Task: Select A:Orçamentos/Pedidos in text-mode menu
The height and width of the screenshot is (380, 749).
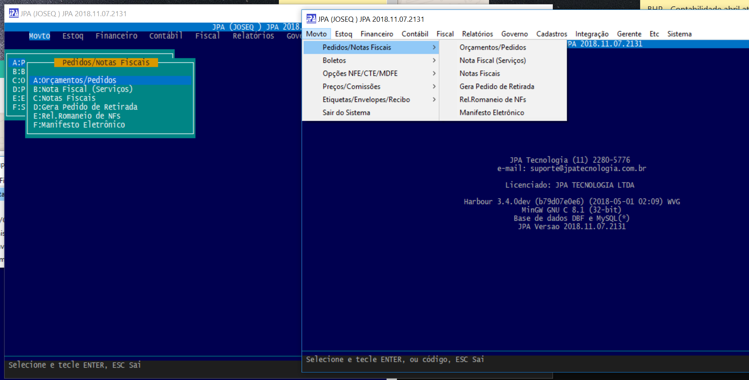Action: [75, 80]
